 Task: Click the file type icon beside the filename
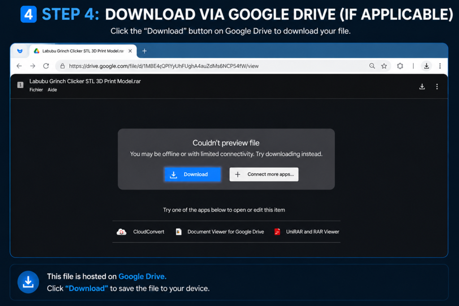pos(20,85)
